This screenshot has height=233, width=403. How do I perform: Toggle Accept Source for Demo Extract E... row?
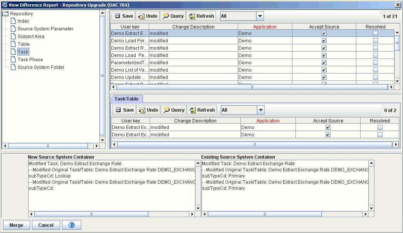324,34
